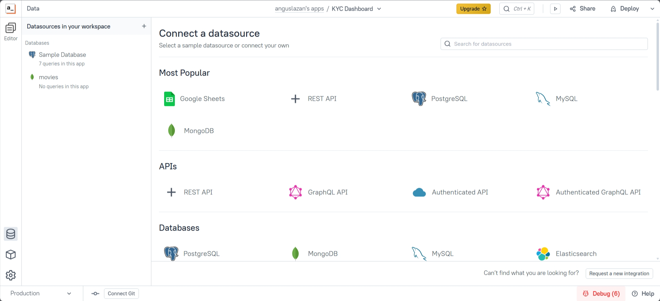Add a new datasource with plus icon

tap(144, 26)
